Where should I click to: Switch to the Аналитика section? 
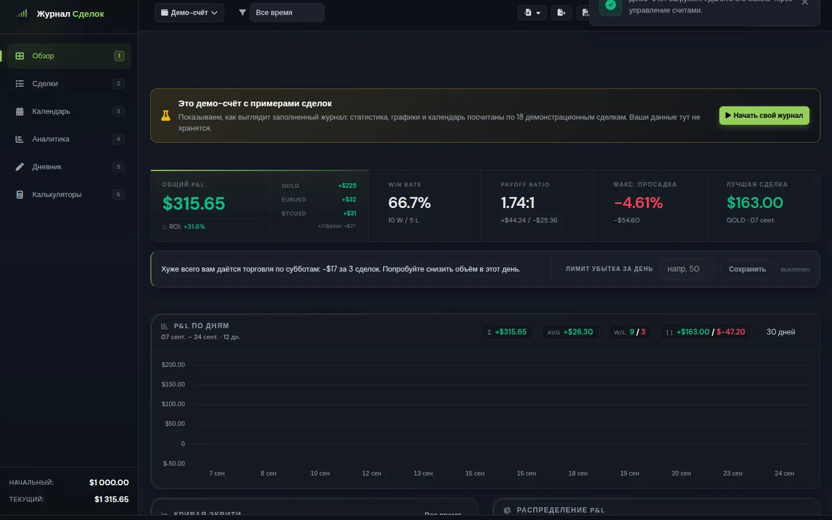click(69, 139)
